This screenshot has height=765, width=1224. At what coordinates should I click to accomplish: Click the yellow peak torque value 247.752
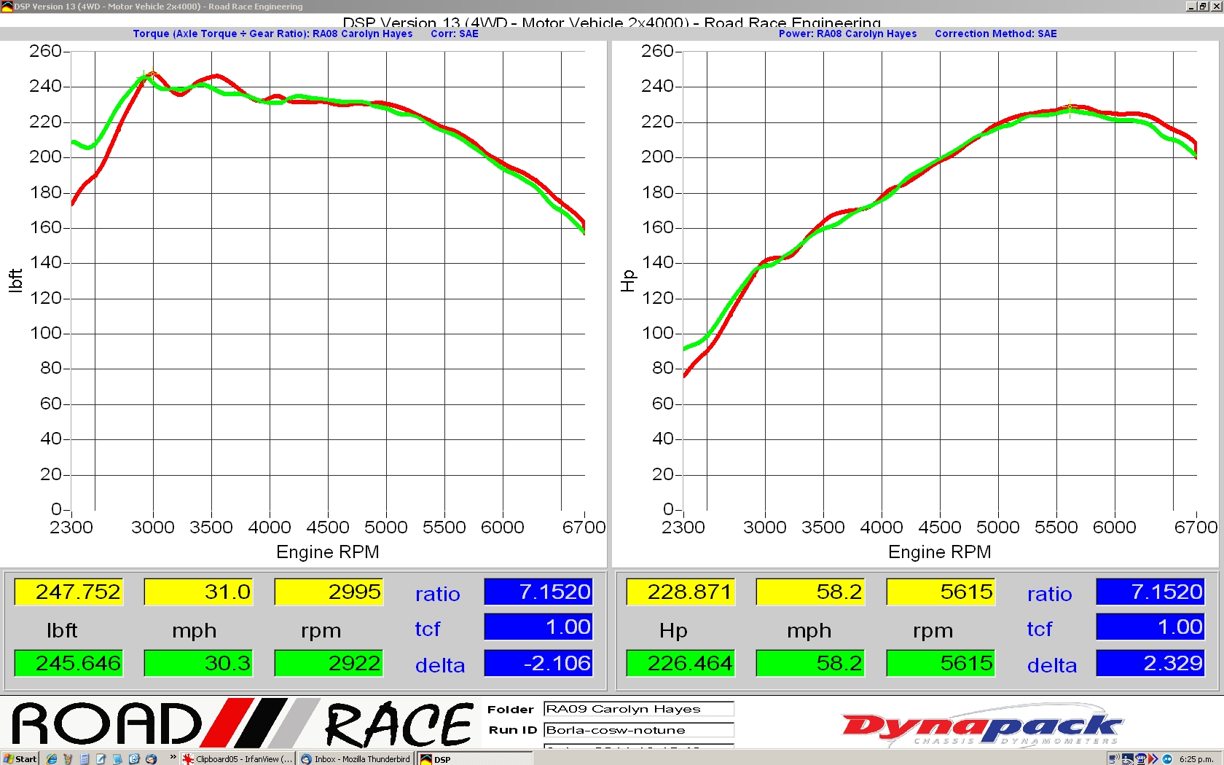coord(68,592)
